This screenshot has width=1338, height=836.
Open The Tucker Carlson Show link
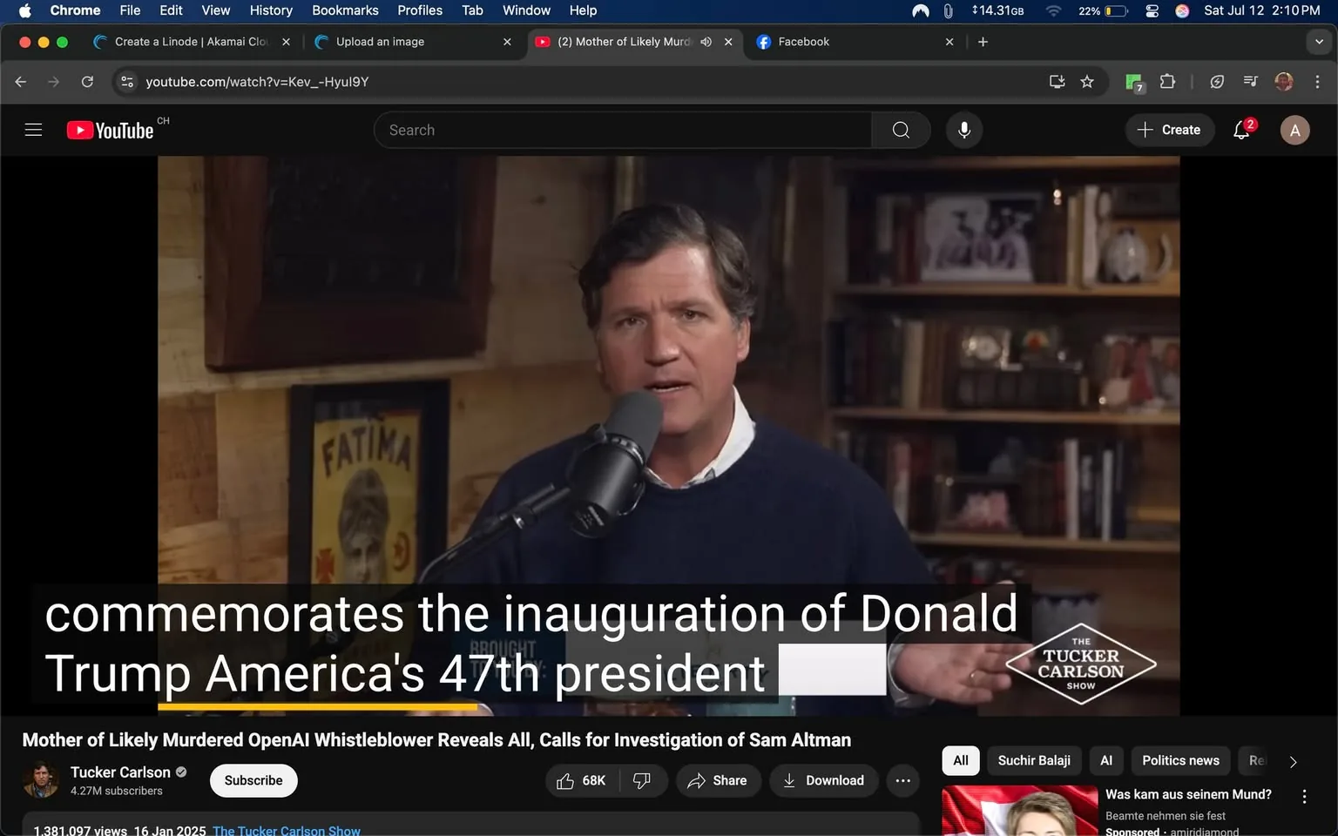(286, 830)
